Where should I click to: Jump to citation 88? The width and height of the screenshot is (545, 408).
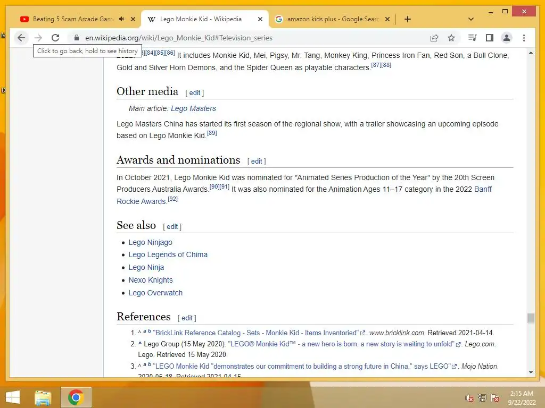386,65
